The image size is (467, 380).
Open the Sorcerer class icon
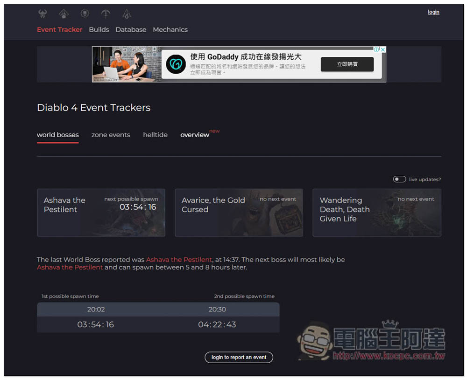pos(127,14)
